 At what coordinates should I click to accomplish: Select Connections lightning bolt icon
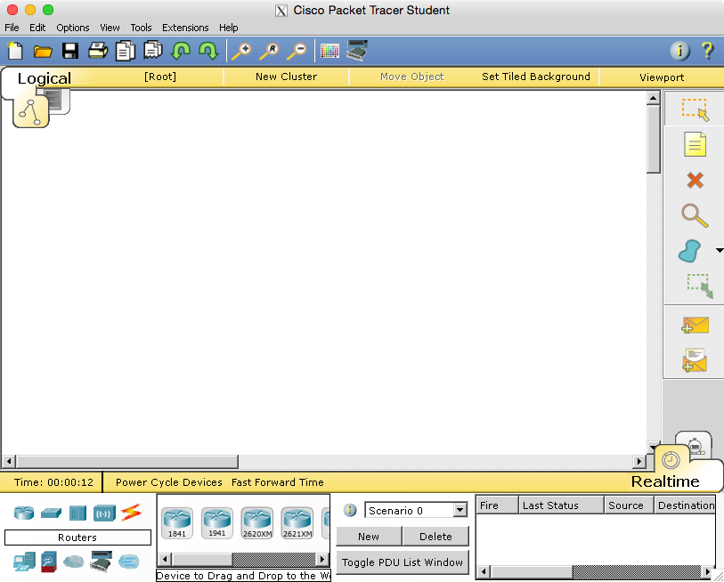(131, 513)
